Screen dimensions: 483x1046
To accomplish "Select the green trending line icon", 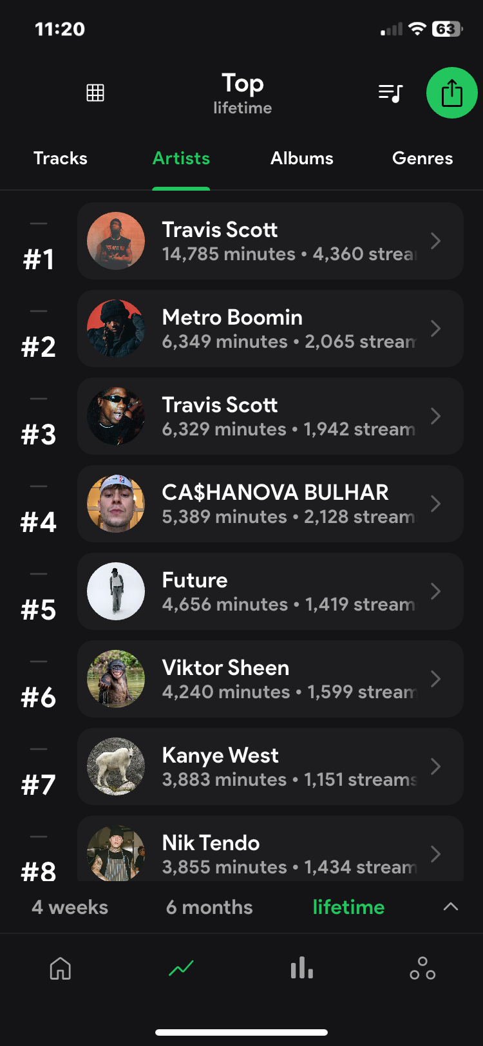I will (x=181, y=967).
